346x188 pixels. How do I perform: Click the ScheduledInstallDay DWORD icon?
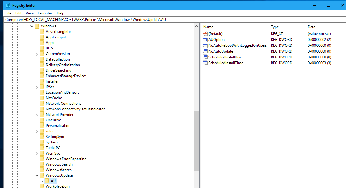(x=205, y=57)
